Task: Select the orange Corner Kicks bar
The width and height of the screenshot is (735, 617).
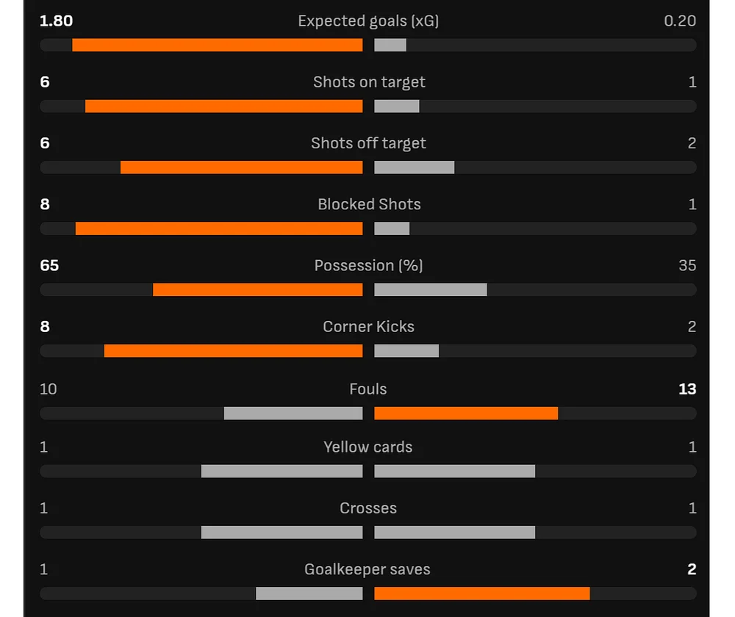Action: pos(234,351)
